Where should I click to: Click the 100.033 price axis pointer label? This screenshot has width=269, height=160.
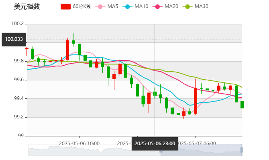click(x=14, y=39)
